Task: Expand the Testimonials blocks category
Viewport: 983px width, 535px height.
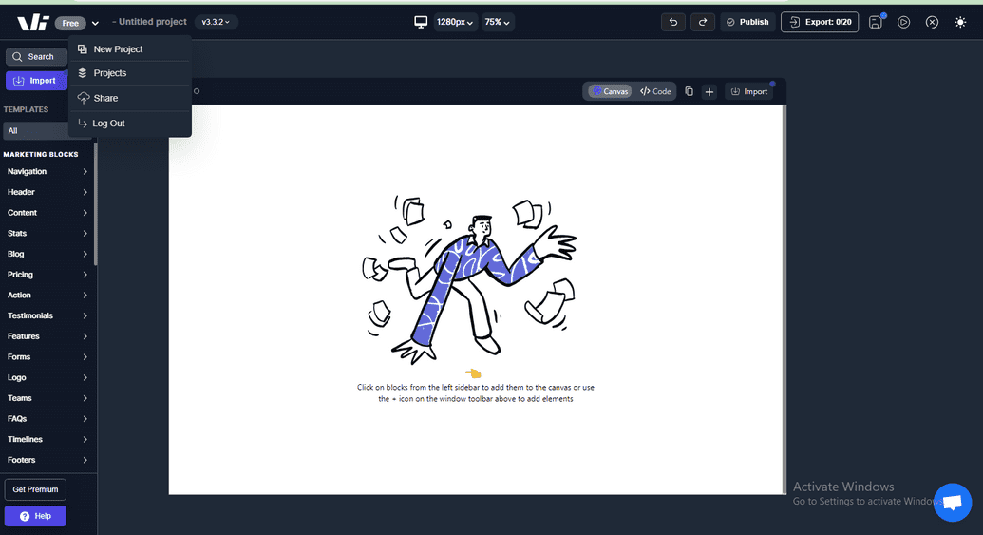Action: 47,315
